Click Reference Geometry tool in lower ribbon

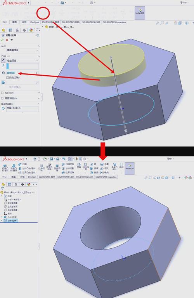point(114,166)
